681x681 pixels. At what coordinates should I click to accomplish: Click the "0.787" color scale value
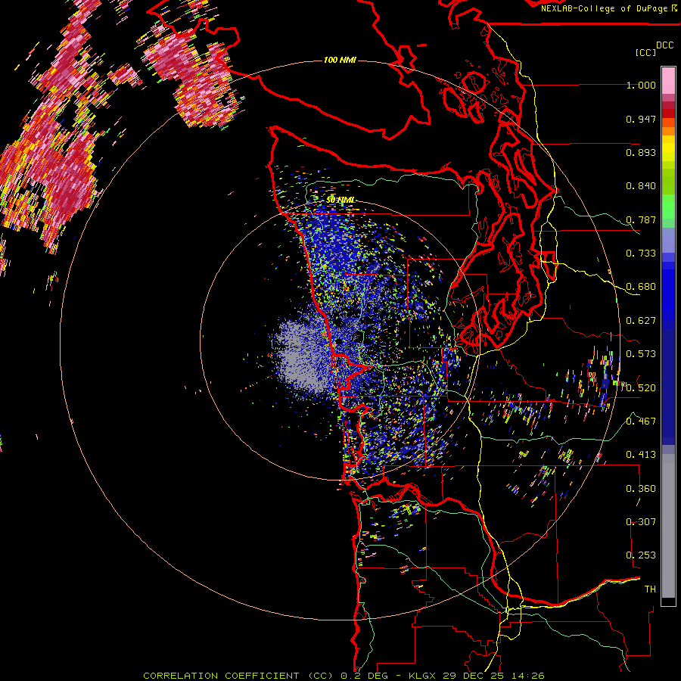(x=641, y=219)
